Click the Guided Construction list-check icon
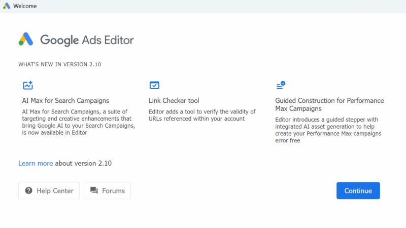406x228 pixels. (x=281, y=85)
